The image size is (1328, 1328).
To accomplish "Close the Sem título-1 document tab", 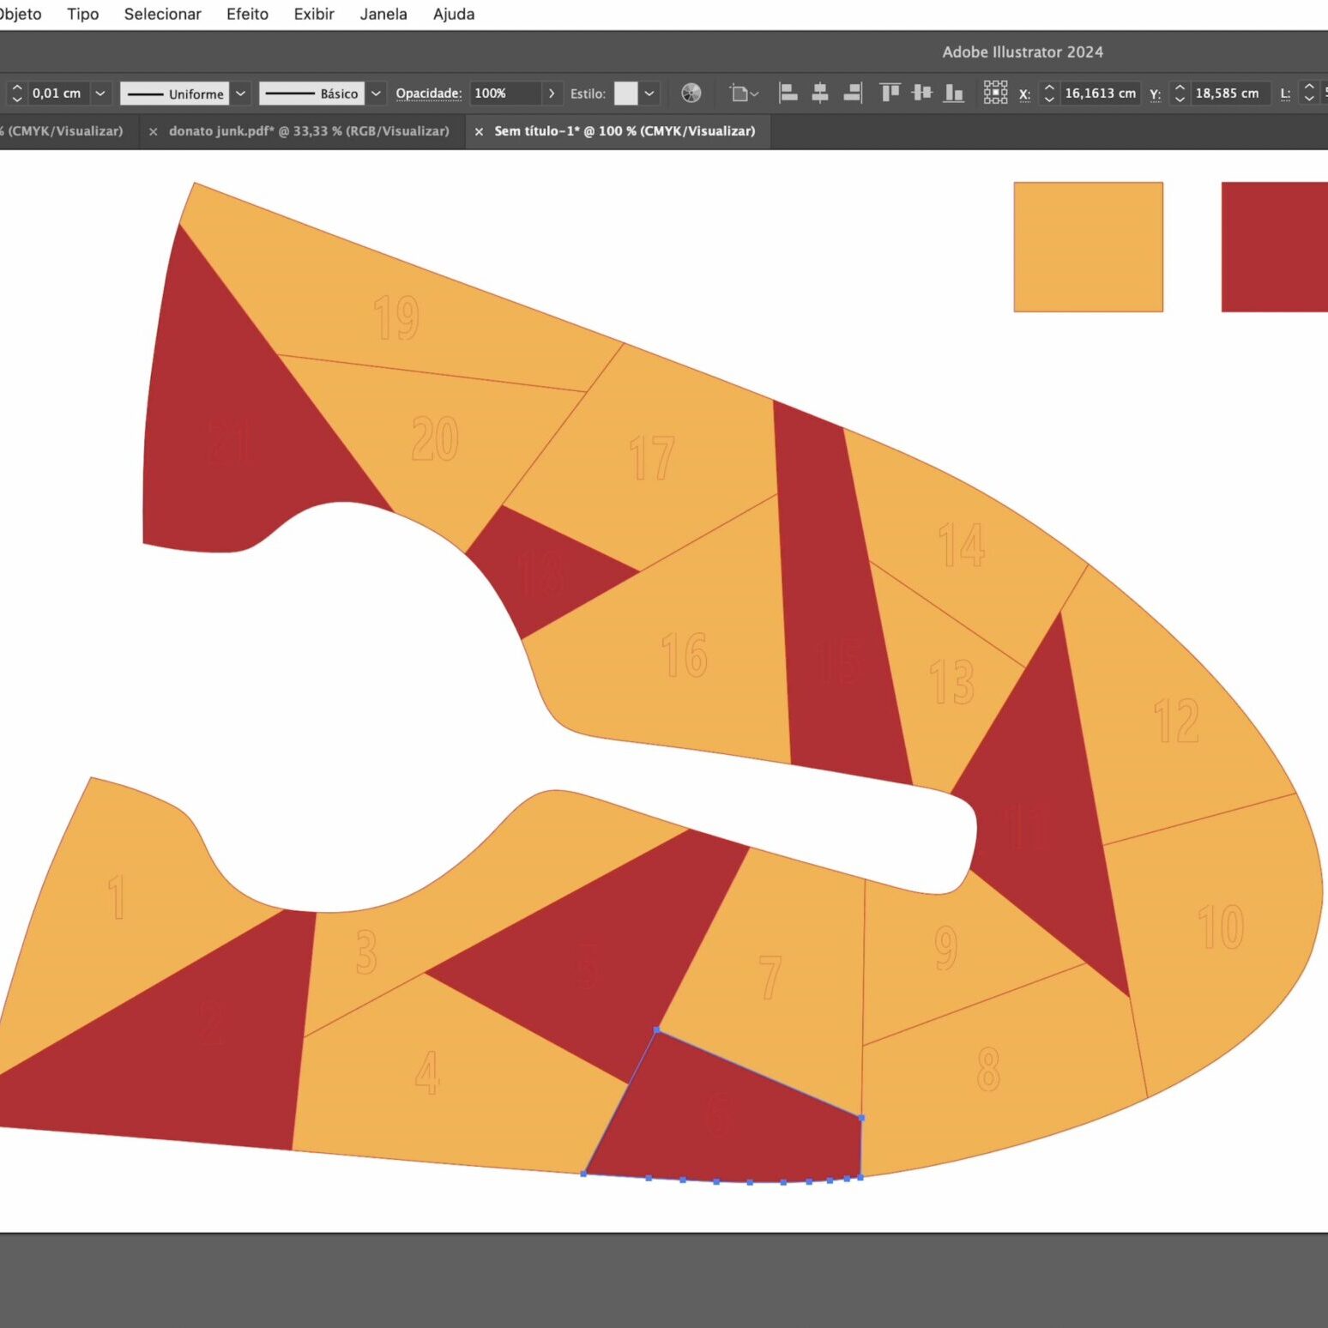I will point(479,132).
